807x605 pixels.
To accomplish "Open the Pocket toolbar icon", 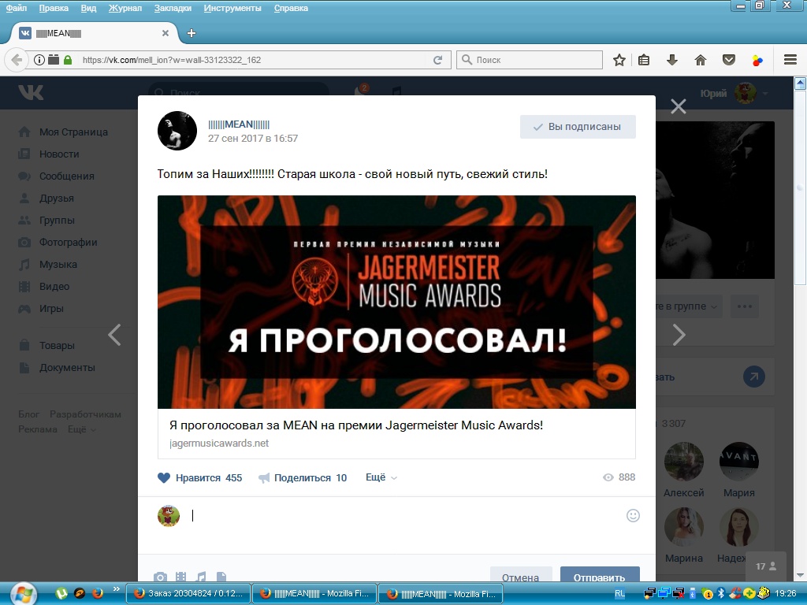I will [729, 60].
